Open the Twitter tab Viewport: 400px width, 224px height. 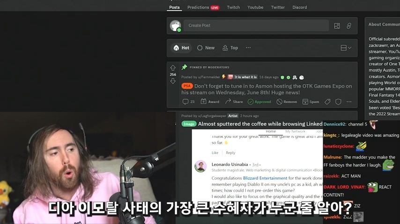[x=278, y=7]
